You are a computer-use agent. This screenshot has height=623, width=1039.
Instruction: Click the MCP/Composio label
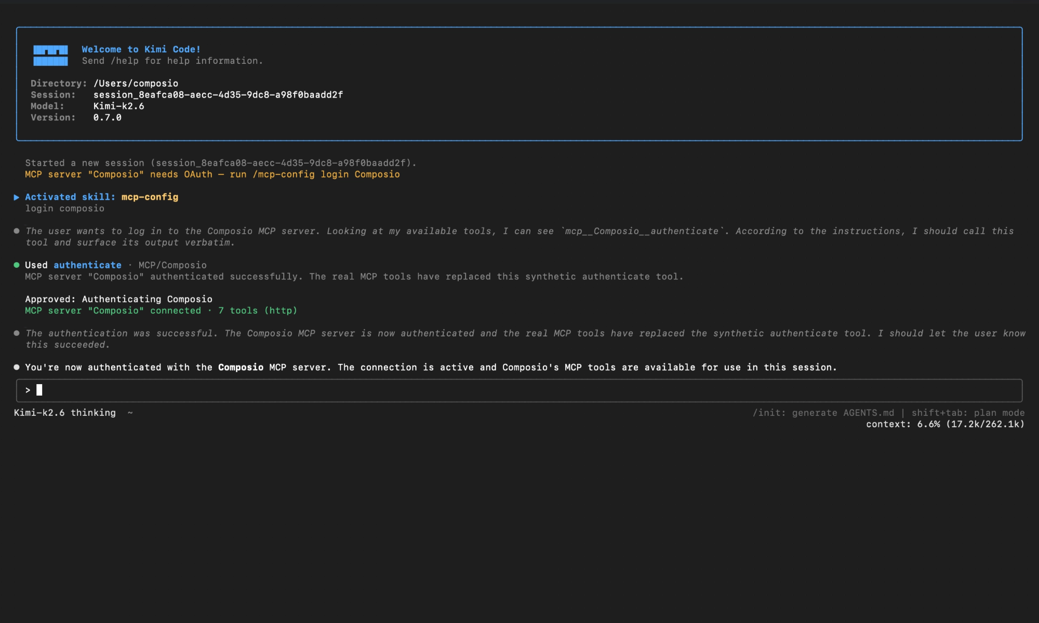coord(172,265)
